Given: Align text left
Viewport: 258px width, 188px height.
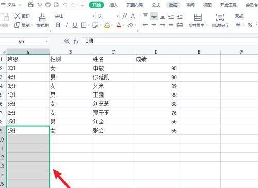Looking at the screenshot, I should pos(146,25).
